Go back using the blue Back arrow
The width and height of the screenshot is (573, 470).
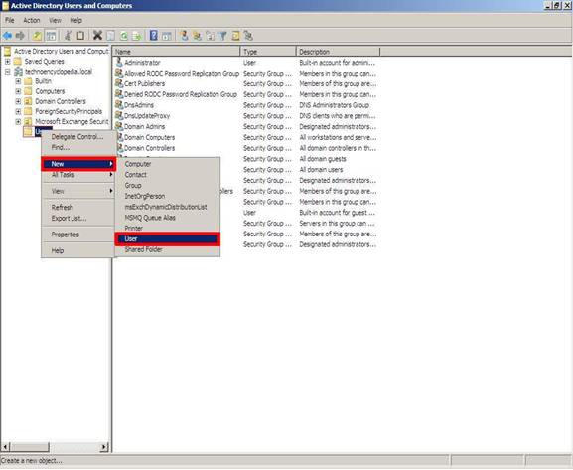7,36
